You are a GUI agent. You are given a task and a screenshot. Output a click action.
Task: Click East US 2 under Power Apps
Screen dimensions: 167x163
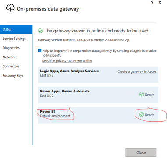coord(47,96)
